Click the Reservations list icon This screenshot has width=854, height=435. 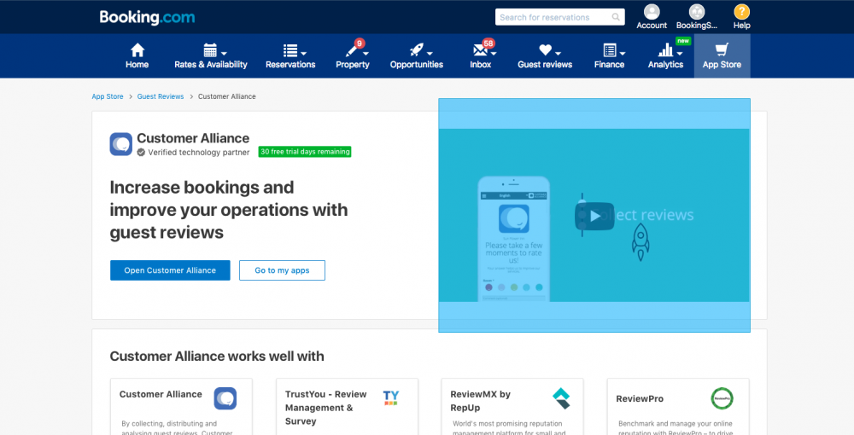click(x=290, y=50)
